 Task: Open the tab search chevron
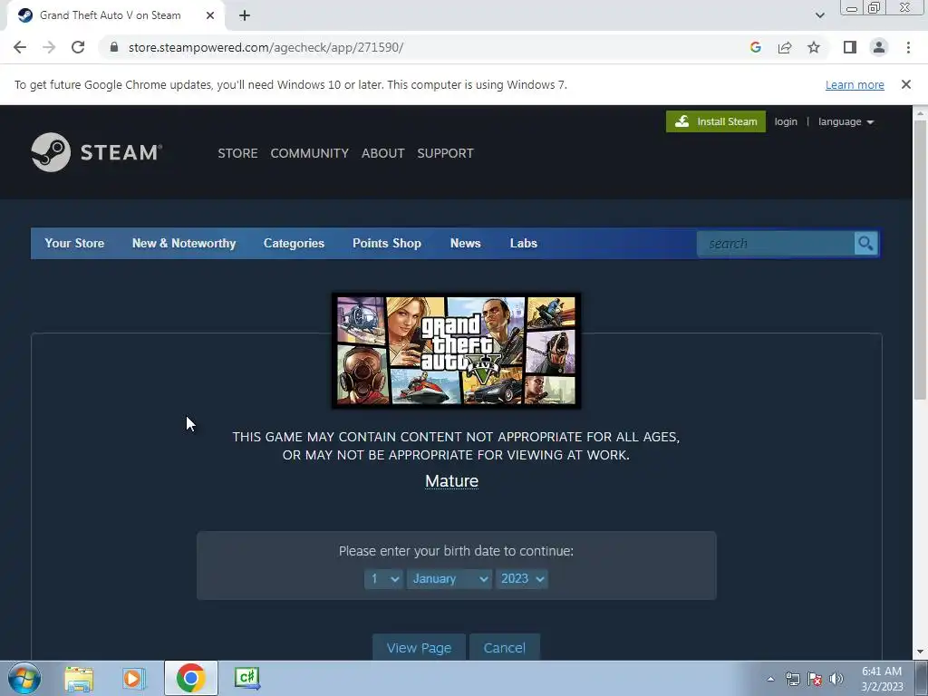pos(819,15)
